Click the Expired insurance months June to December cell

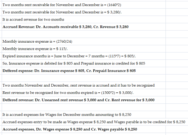(84, 56)
